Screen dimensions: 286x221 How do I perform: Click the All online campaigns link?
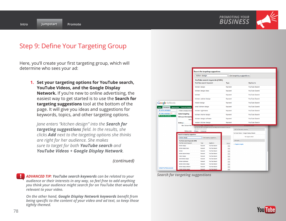click(165, 110)
